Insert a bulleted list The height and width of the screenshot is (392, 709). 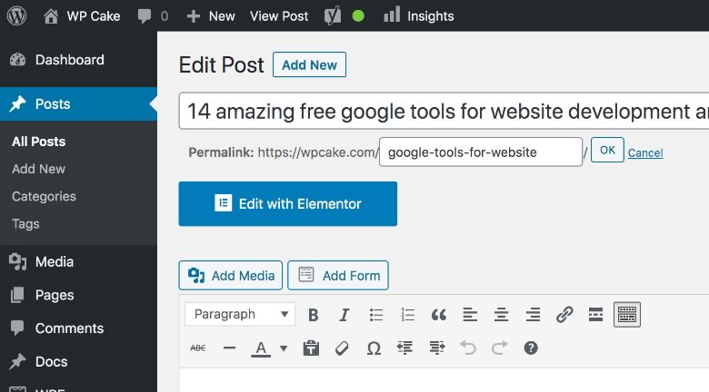[375, 315]
